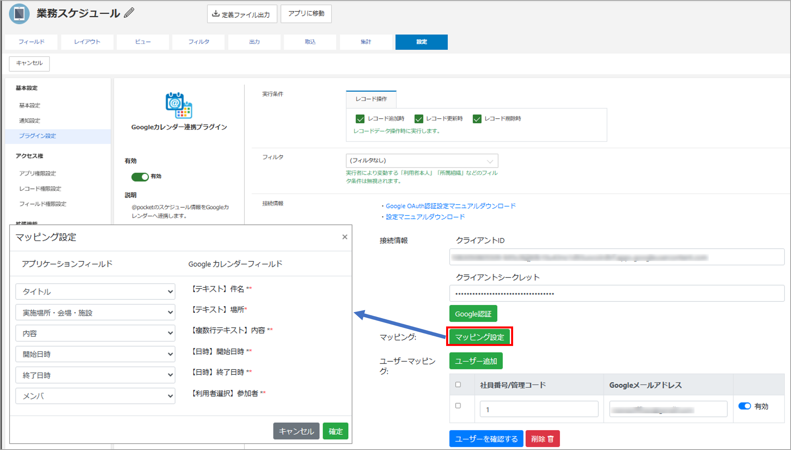This screenshot has height=450, width=791.
Task: Click the pencil edit icon next to 業務スケジュール
Action: pos(129,13)
